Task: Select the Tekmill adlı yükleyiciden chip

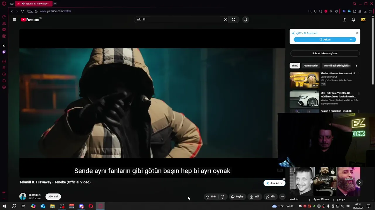Action: pos(337,66)
